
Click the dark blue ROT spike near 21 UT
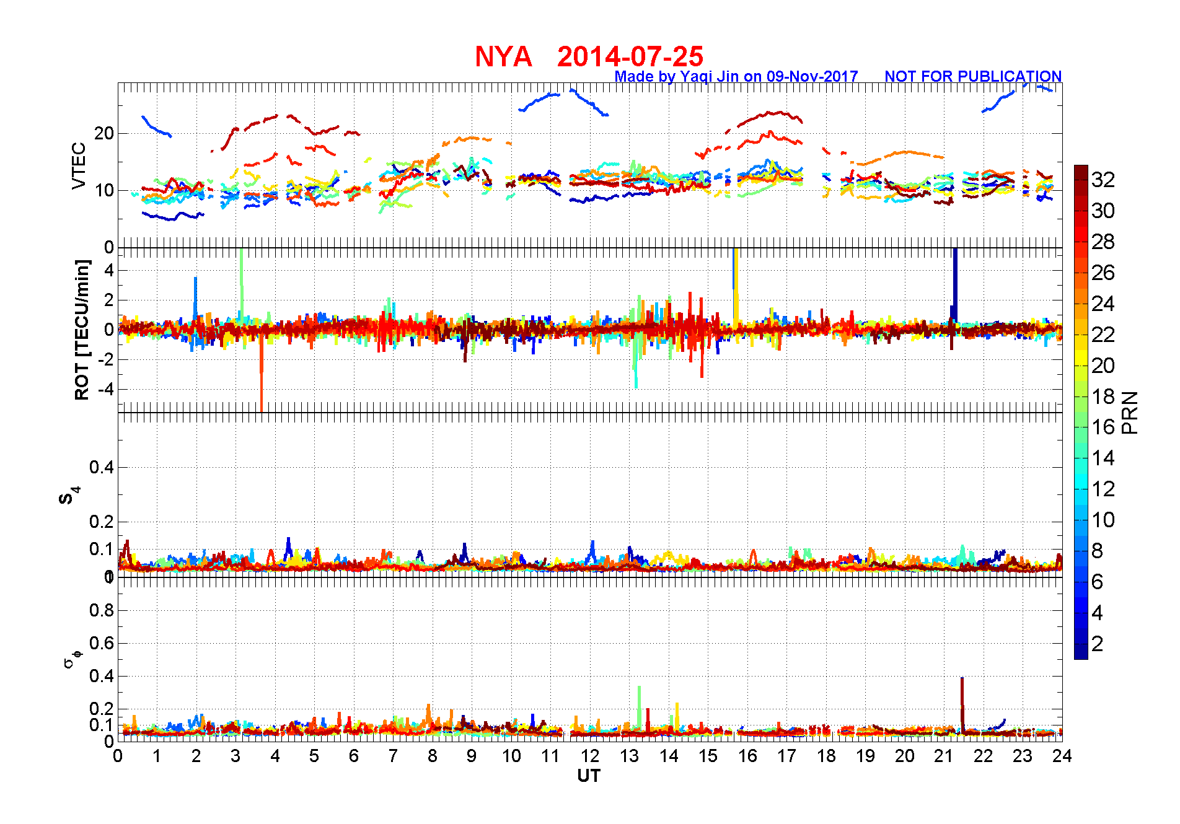click(x=955, y=285)
